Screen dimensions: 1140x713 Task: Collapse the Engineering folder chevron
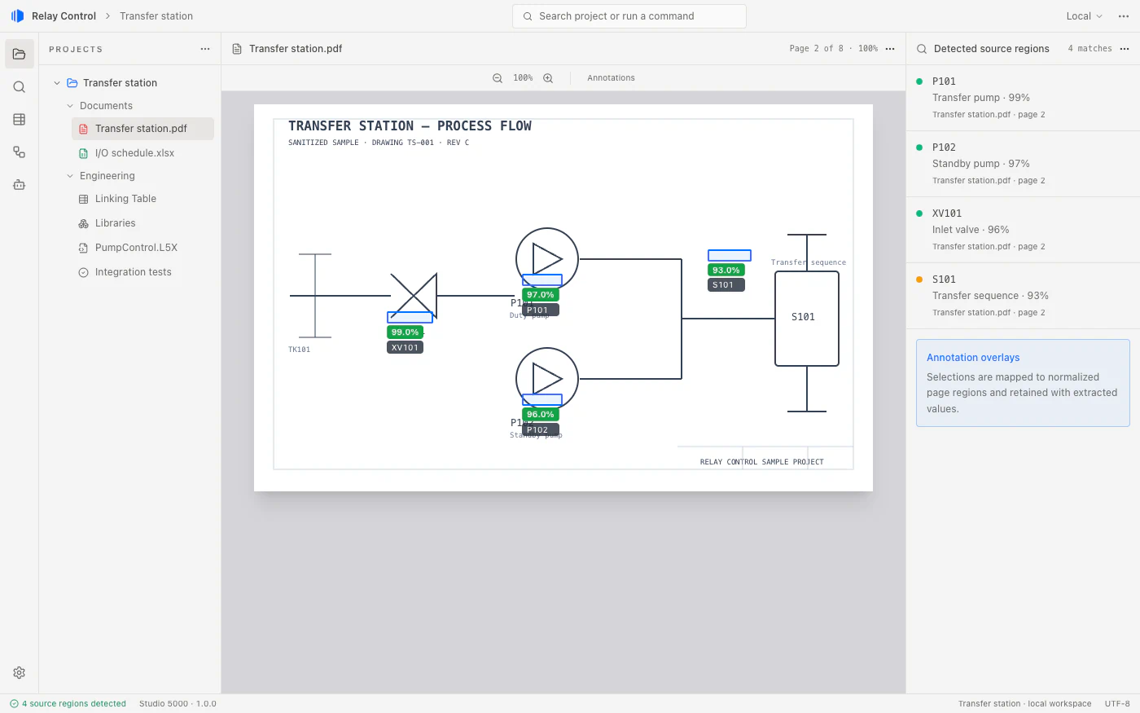click(70, 176)
